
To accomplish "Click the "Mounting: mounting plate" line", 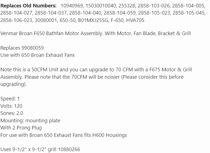I will pos(30,120).
